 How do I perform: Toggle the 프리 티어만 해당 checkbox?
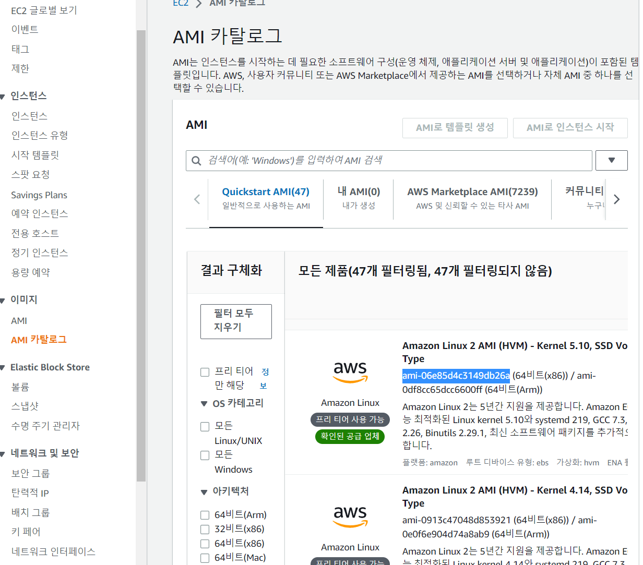[x=205, y=372]
